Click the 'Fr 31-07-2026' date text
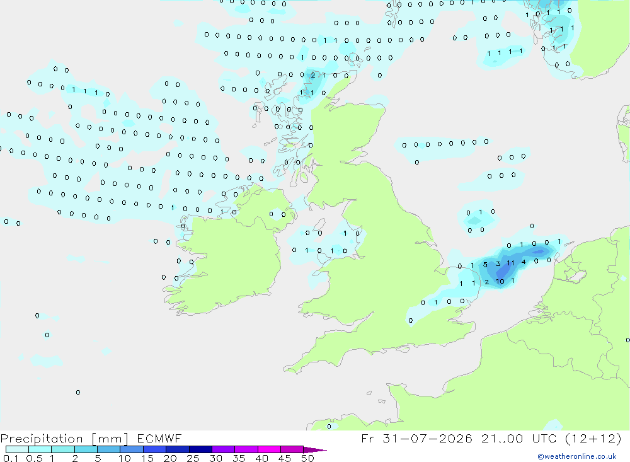Image resolution: width=630 pixels, height=462 pixels. pos(416,438)
